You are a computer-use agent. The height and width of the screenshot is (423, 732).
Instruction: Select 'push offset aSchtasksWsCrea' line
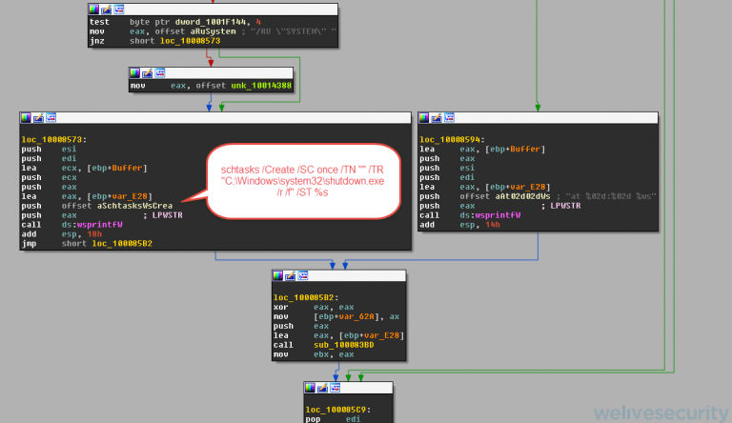96,206
